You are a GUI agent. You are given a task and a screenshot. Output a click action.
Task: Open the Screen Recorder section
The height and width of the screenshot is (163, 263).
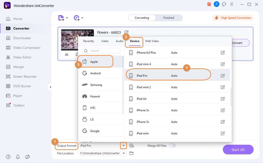[x=21, y=76]
